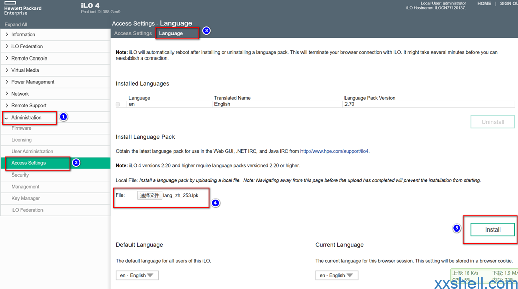The width and height of the screenshot is (518, 289).
Task: Click the Uninstall button
Action: pyautogui.click(x=493, y=122)
